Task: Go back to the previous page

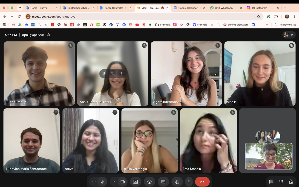Action: point(5,17)
